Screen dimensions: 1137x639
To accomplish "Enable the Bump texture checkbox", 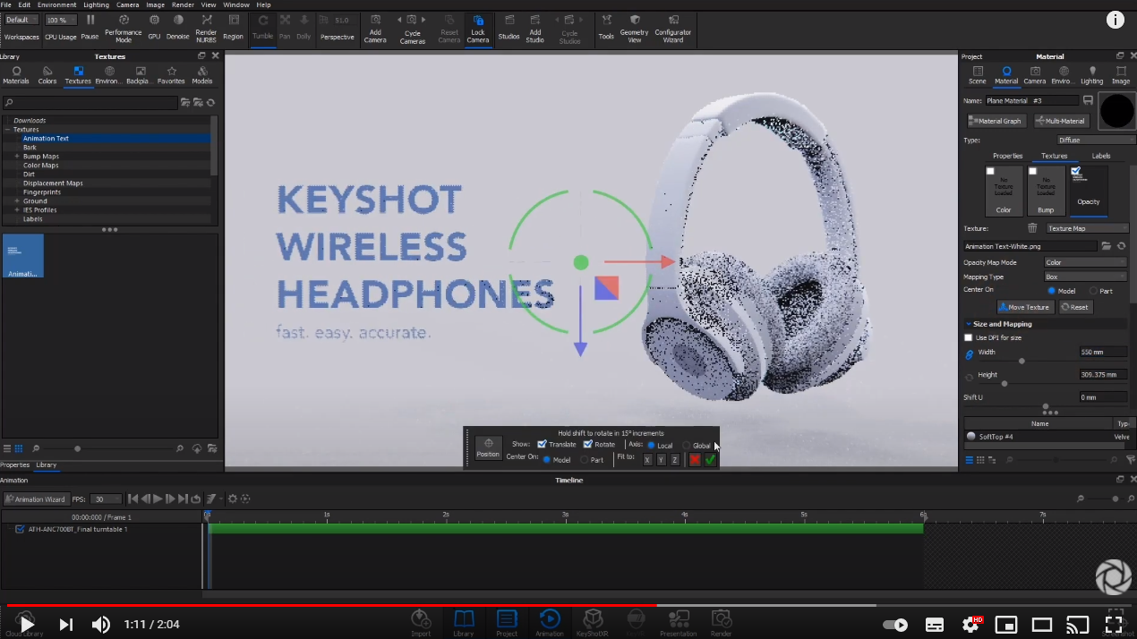I will 1032,171.
